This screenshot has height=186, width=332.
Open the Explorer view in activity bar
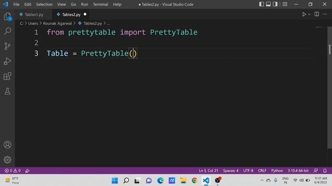coord(7,17)
